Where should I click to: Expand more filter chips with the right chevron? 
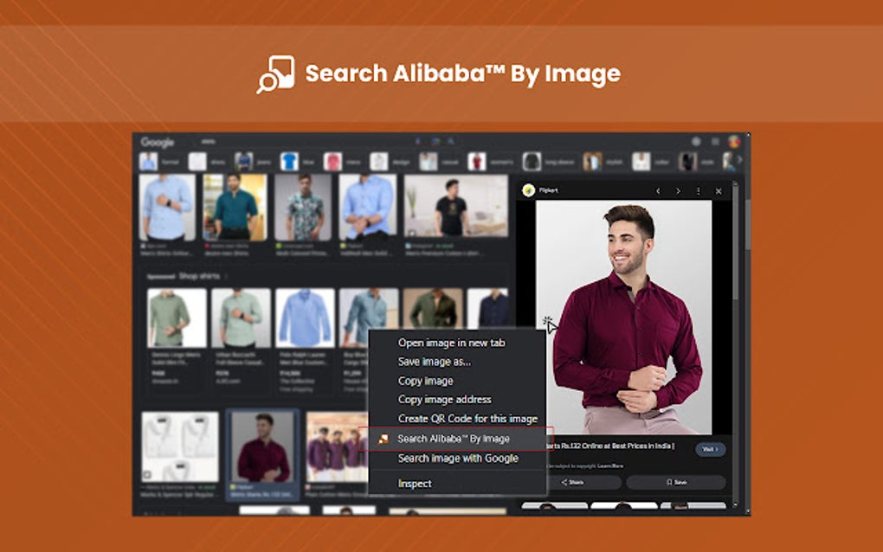click(738, 160)
